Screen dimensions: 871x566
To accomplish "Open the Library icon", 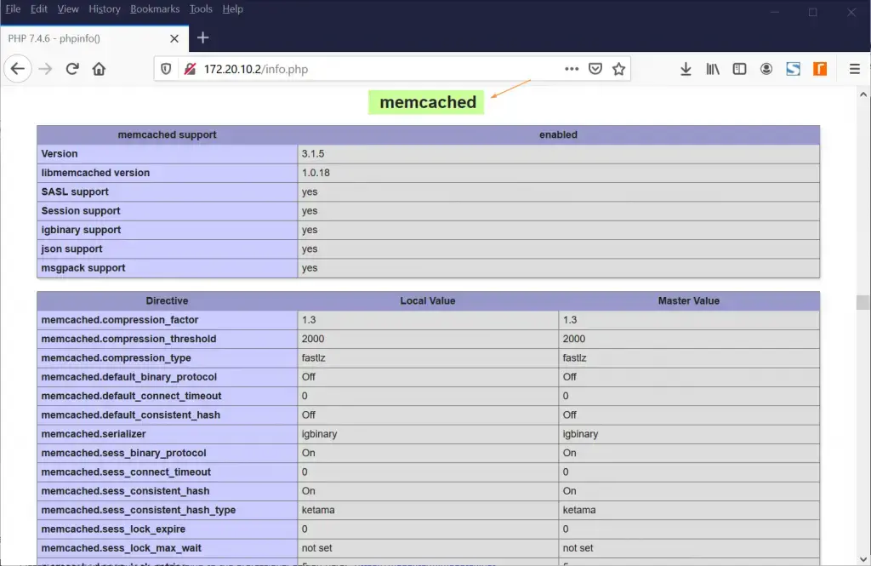I will coord(713,68).
